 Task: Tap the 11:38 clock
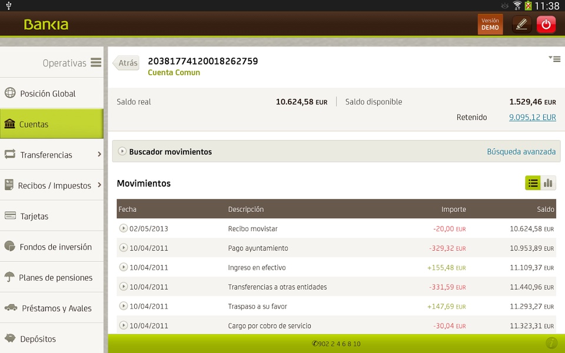tap(547, 6)
